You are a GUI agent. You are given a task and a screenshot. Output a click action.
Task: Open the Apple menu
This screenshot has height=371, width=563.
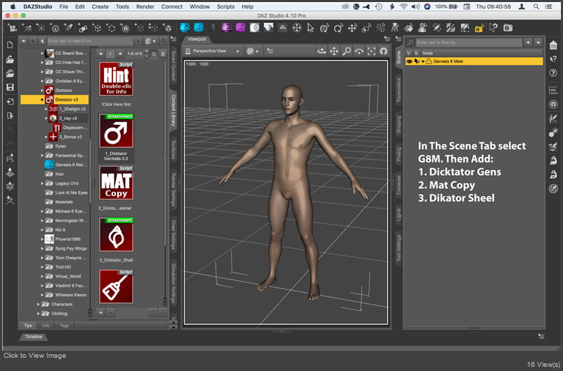[x=13, y=6]
